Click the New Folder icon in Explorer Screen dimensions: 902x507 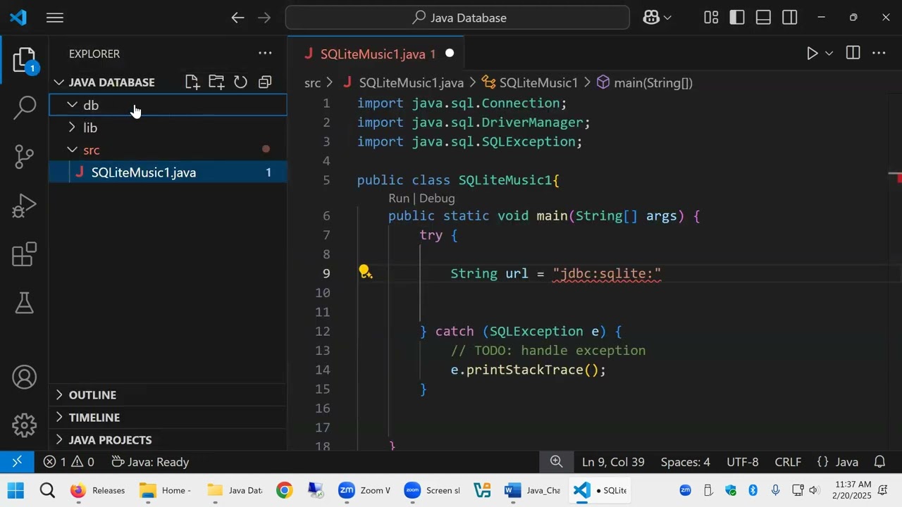pyautogui.click(x=216, y=82)
